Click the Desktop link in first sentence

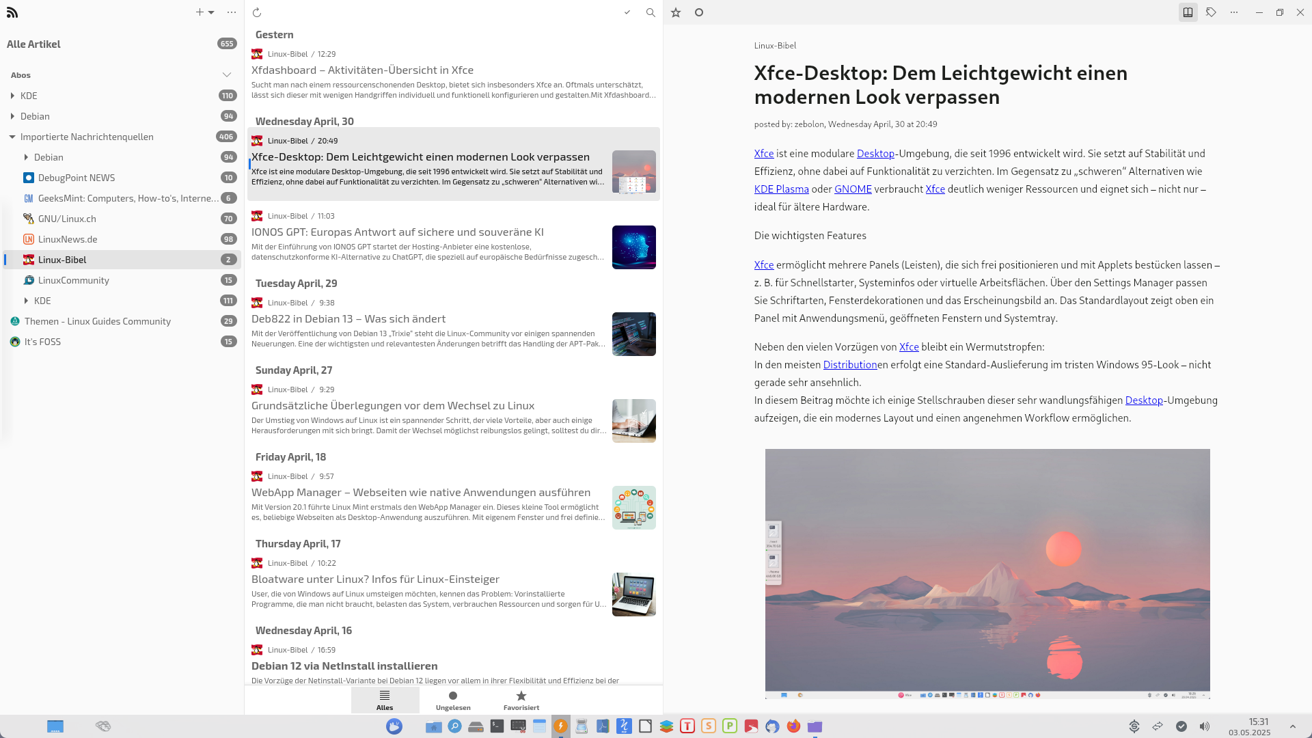coord(875,154)
